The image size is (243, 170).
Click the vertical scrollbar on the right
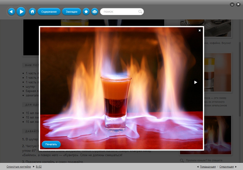coord(240,79)
